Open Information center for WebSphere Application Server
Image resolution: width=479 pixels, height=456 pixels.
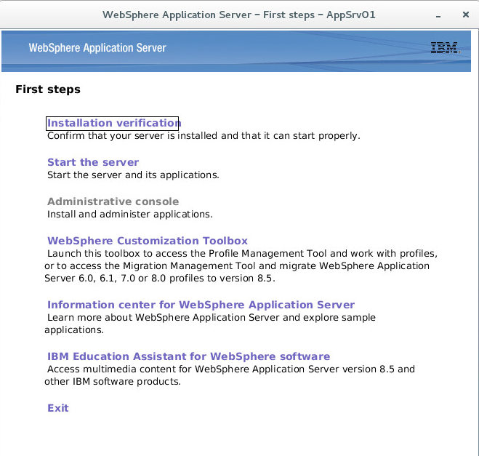pos(201,305)
